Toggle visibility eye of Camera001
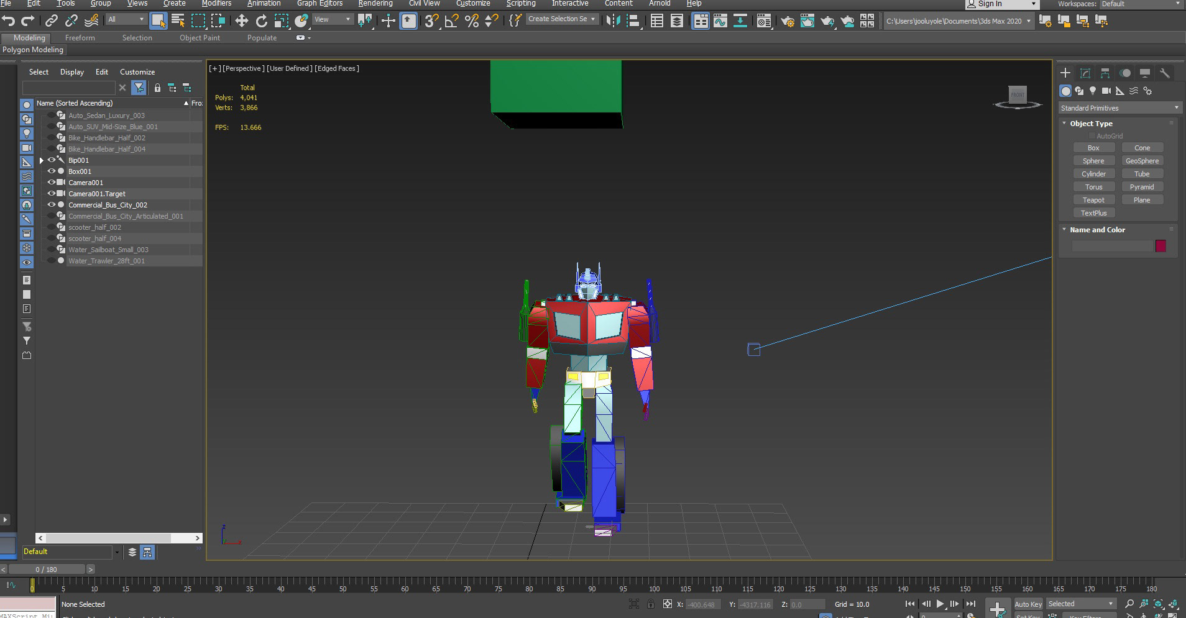 pyautogui.click(x=52, y=183)
